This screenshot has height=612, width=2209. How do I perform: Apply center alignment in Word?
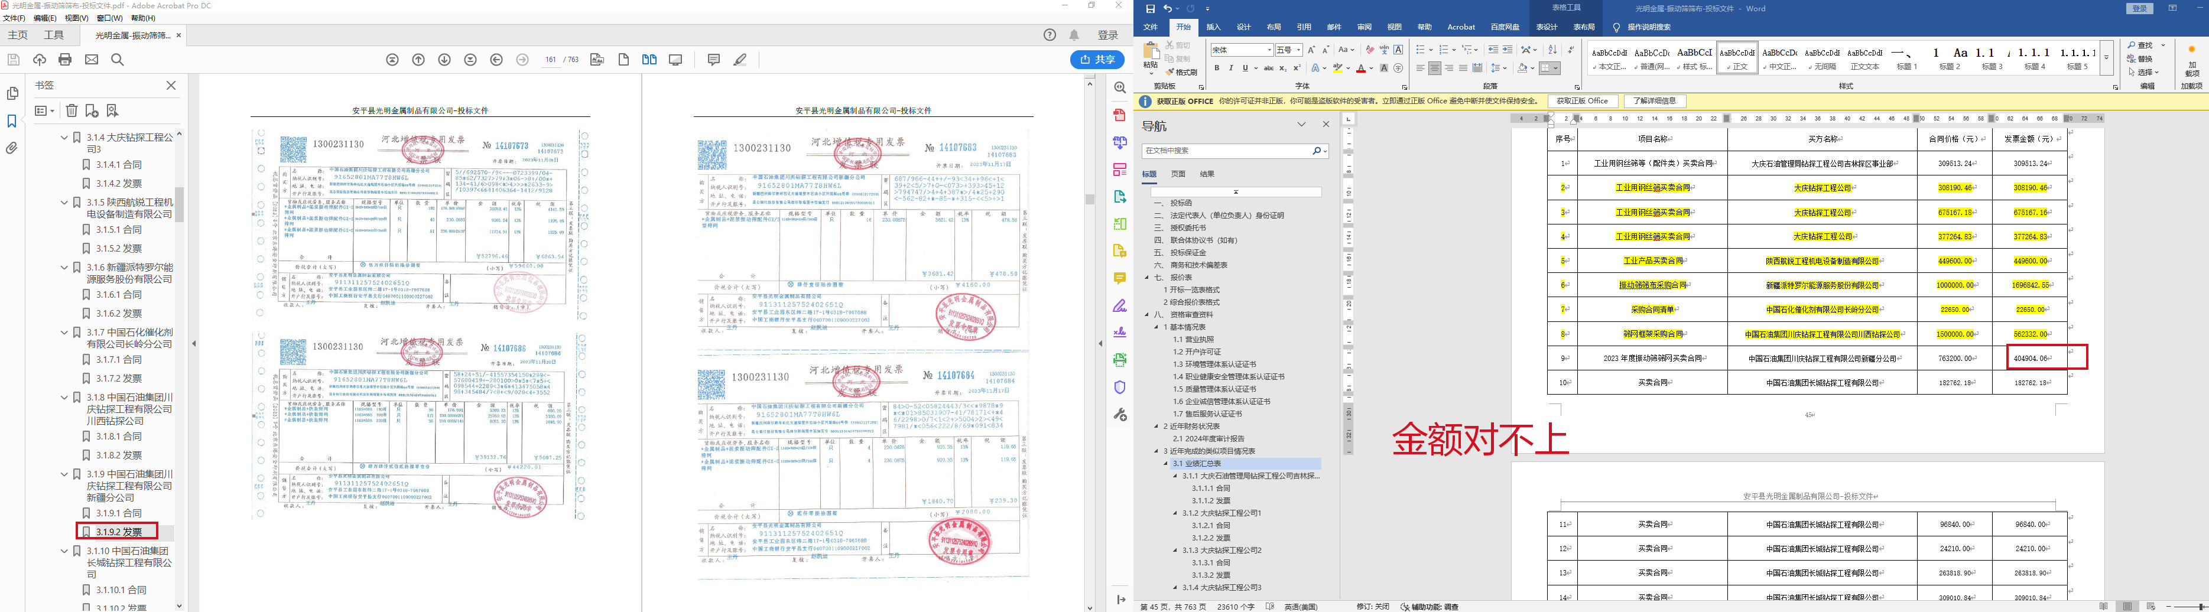point(1435,69)
